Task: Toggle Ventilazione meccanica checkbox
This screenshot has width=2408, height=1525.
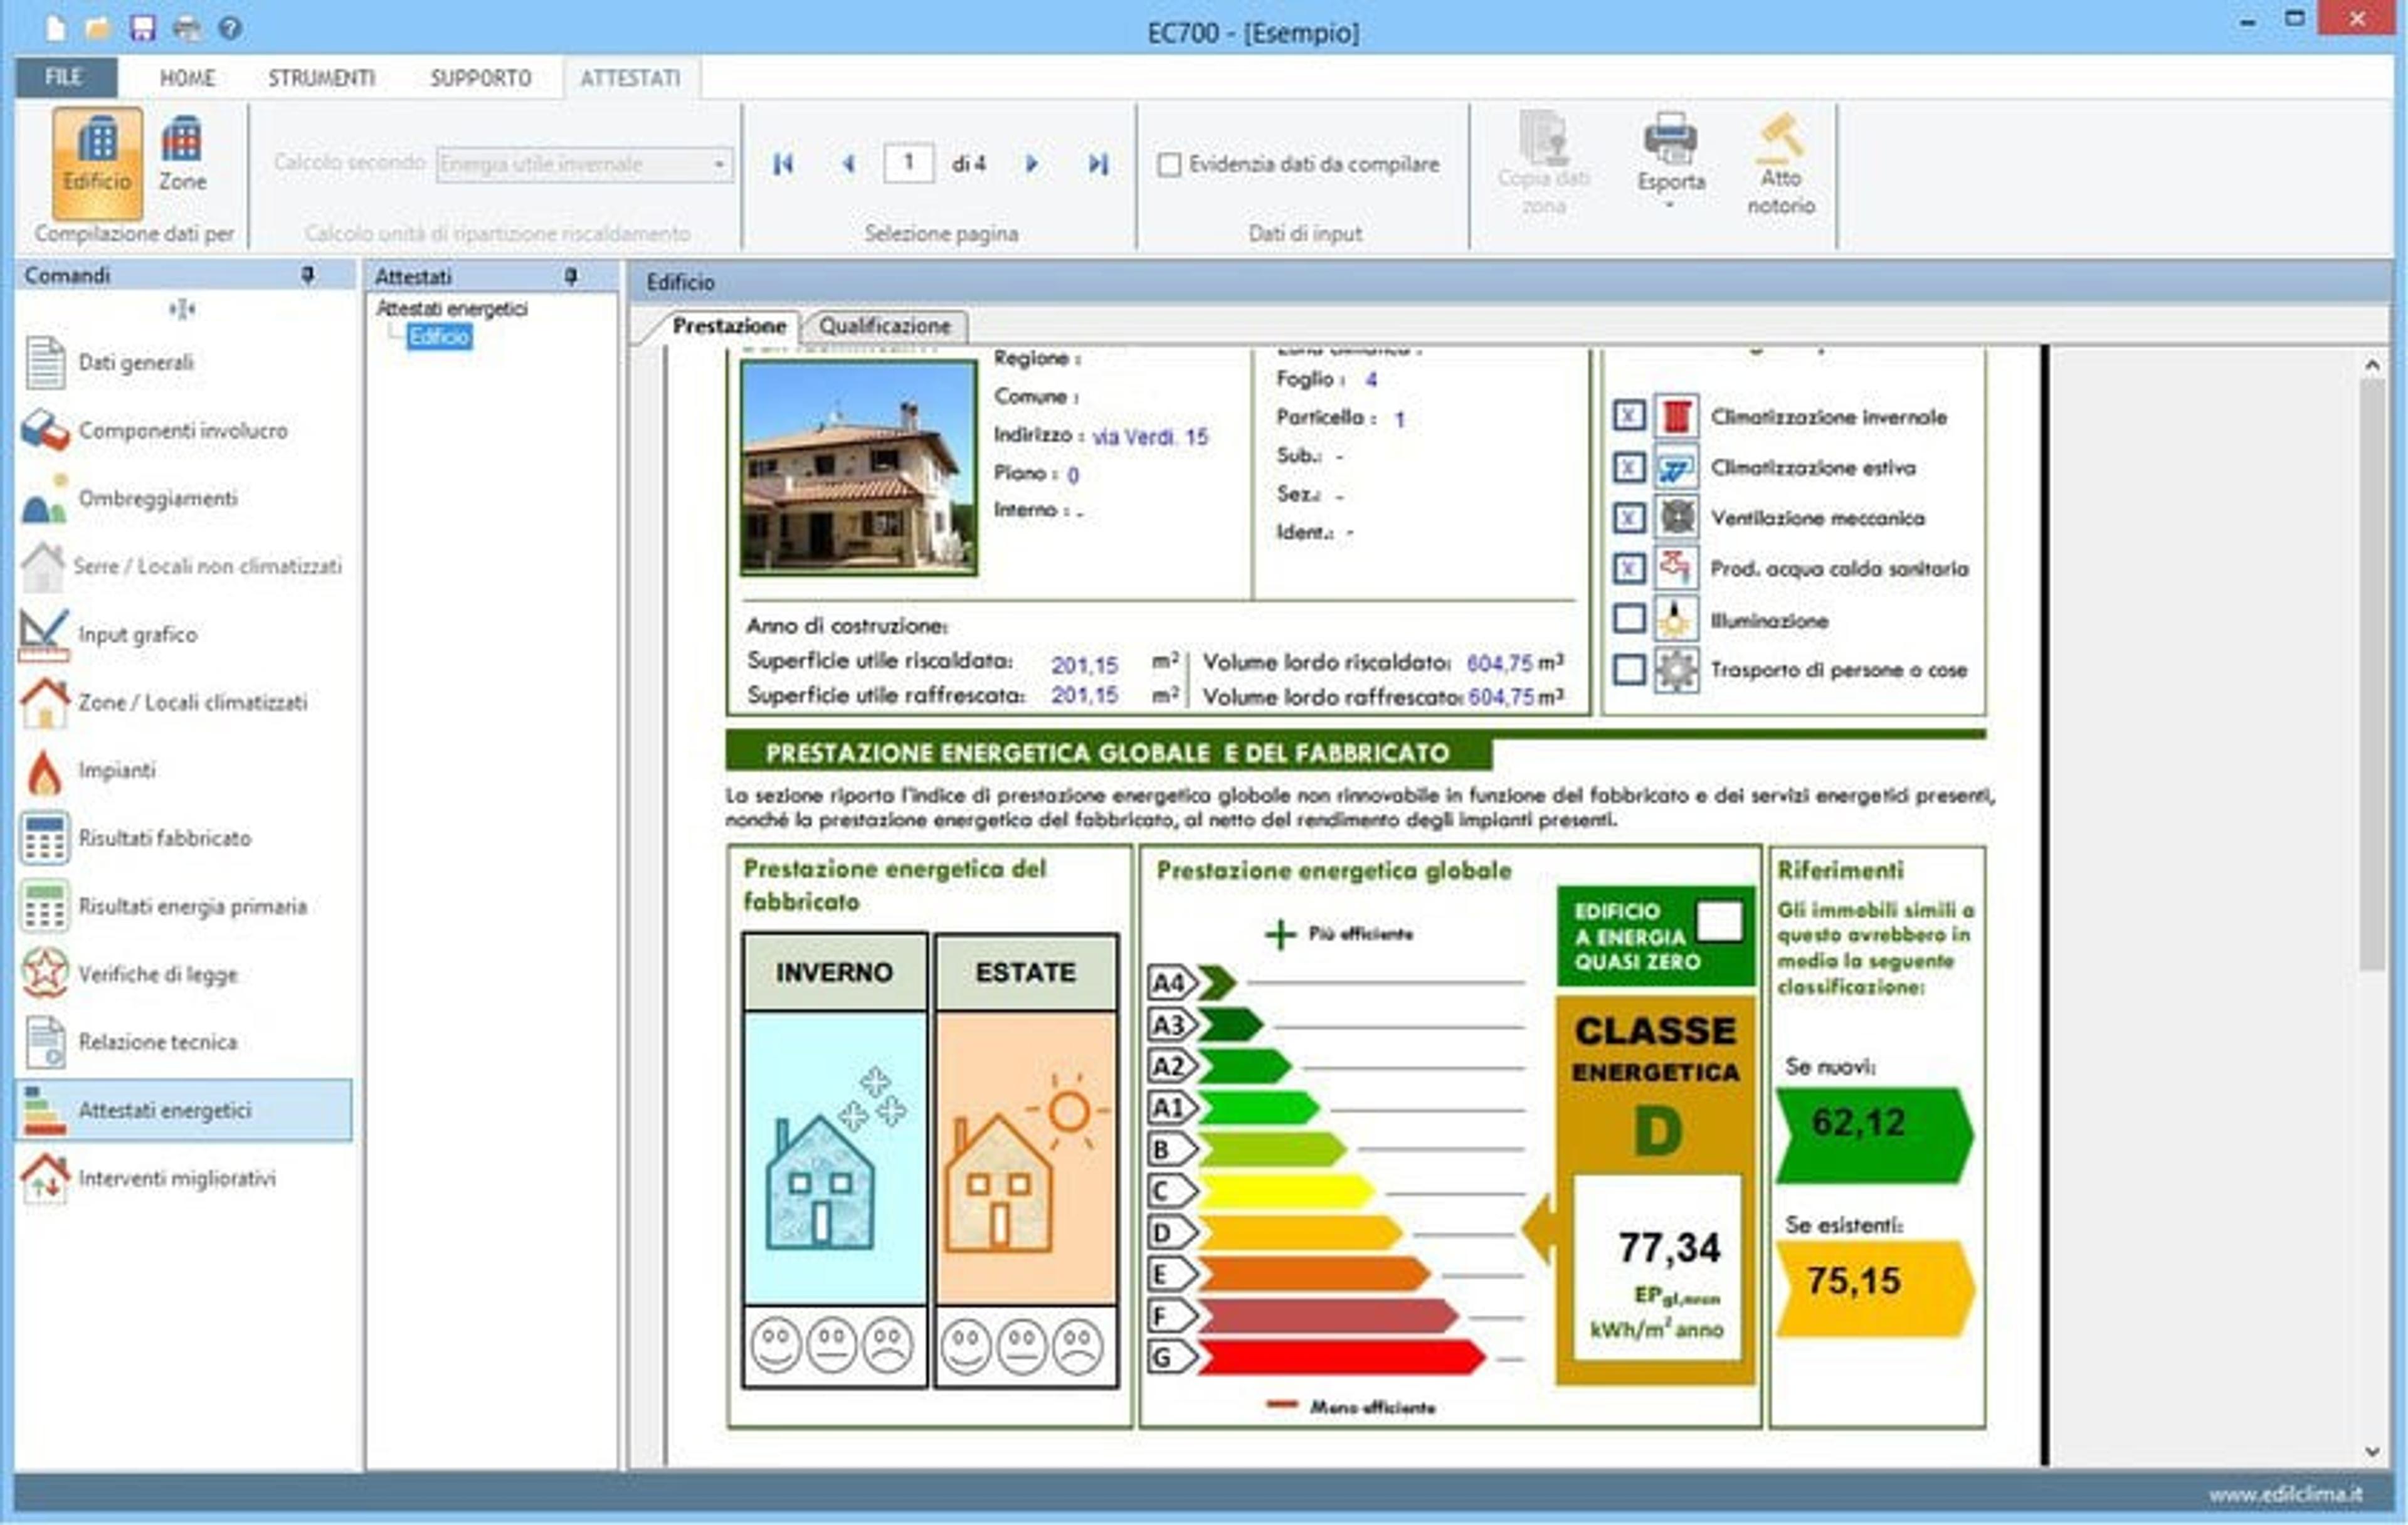Action: click(x=1629, y=518)
